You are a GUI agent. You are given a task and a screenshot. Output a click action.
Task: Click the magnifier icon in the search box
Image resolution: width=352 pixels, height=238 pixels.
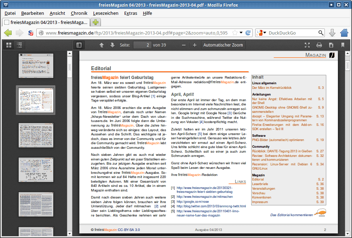pos(321,33)
